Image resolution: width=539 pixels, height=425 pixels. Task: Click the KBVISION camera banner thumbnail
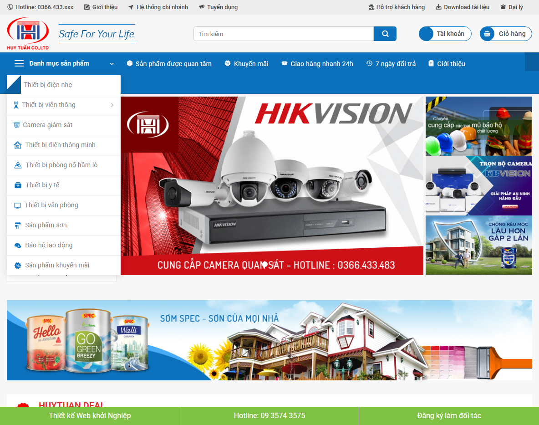click(x=478, y=185)
